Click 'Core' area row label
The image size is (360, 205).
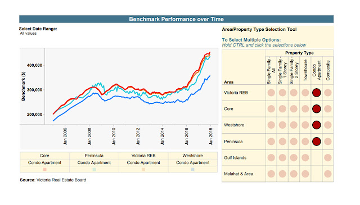point(228,109)
